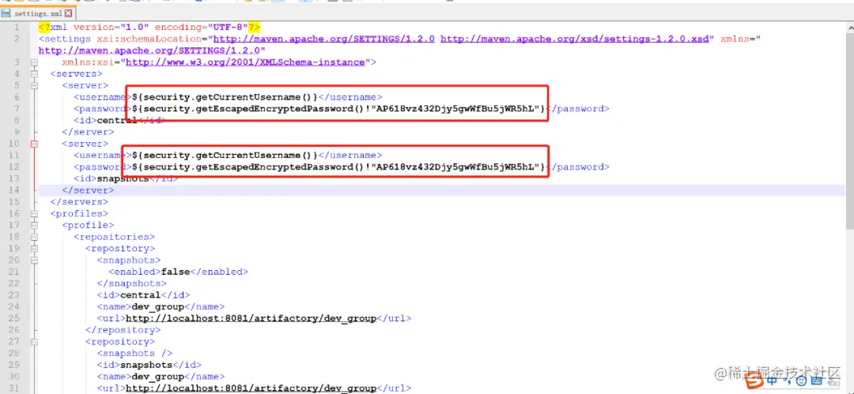Click the <repositories> opening tag

pos(115,237)
